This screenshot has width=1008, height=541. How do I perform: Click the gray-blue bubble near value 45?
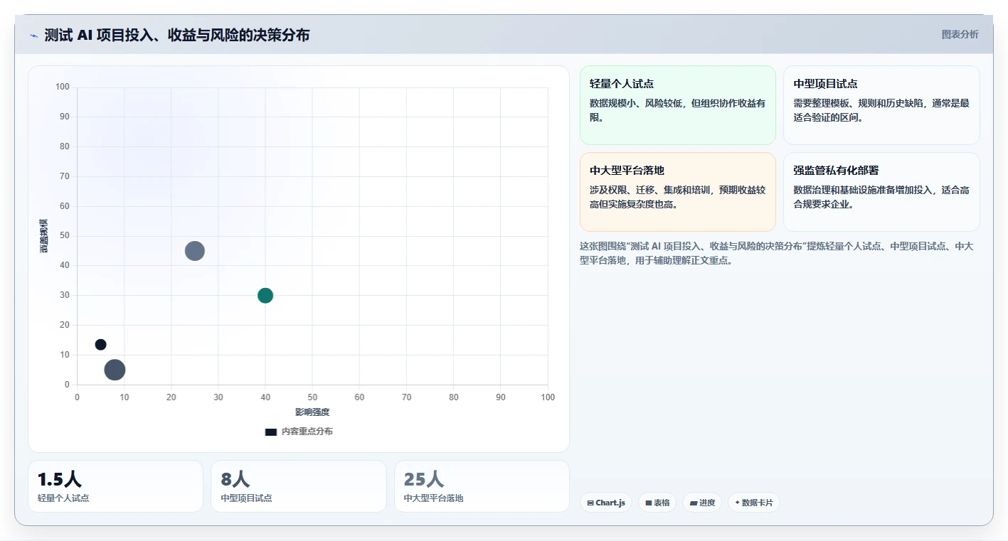(x=195, y=250)
